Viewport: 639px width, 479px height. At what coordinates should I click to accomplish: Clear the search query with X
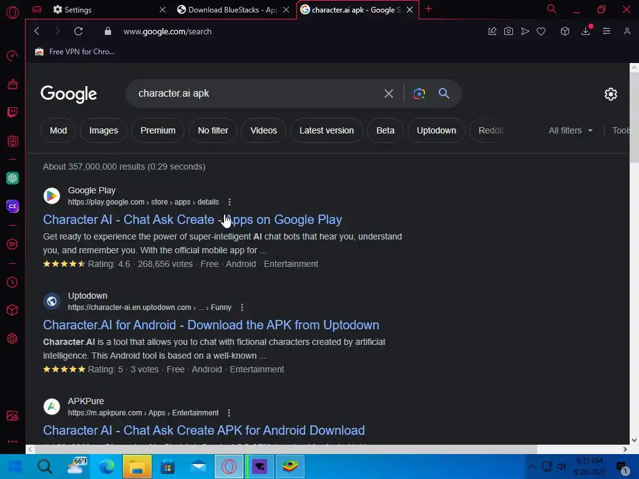tap(389, 94)
